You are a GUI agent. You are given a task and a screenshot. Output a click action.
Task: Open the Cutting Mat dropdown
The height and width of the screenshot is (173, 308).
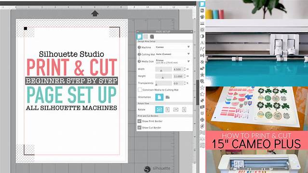[173, 54]
